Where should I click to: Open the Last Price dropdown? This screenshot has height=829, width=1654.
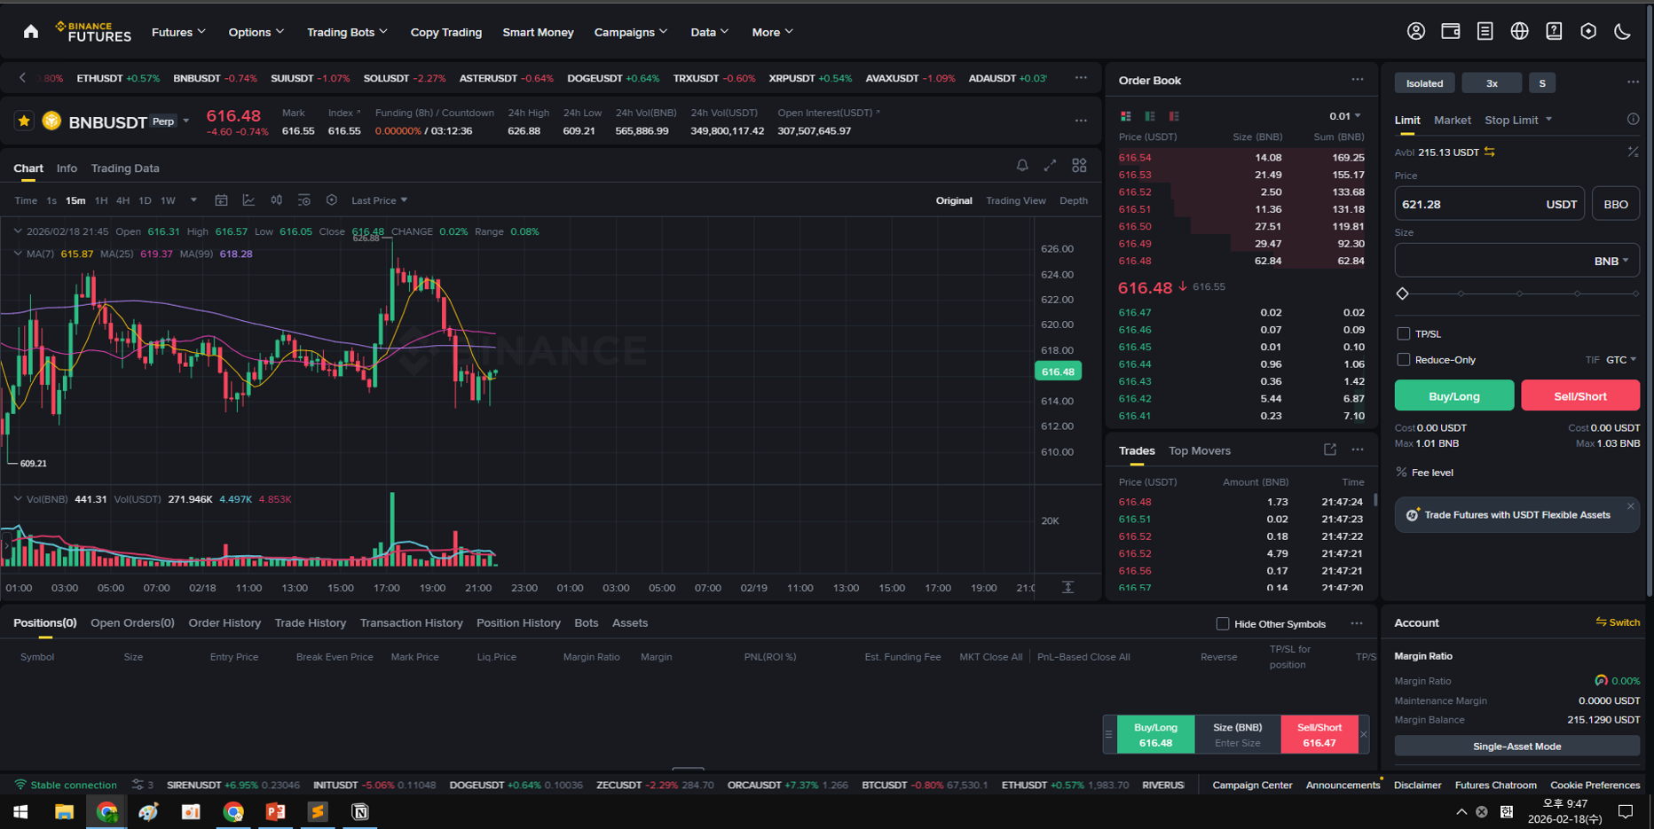379,200
